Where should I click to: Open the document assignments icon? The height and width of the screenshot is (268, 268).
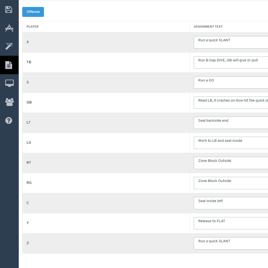[x=9, y=65]
